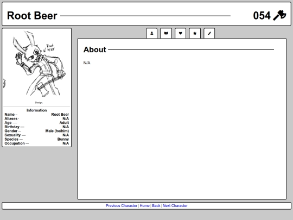Click the Sexuality label
293x220 pixels.
12,135
